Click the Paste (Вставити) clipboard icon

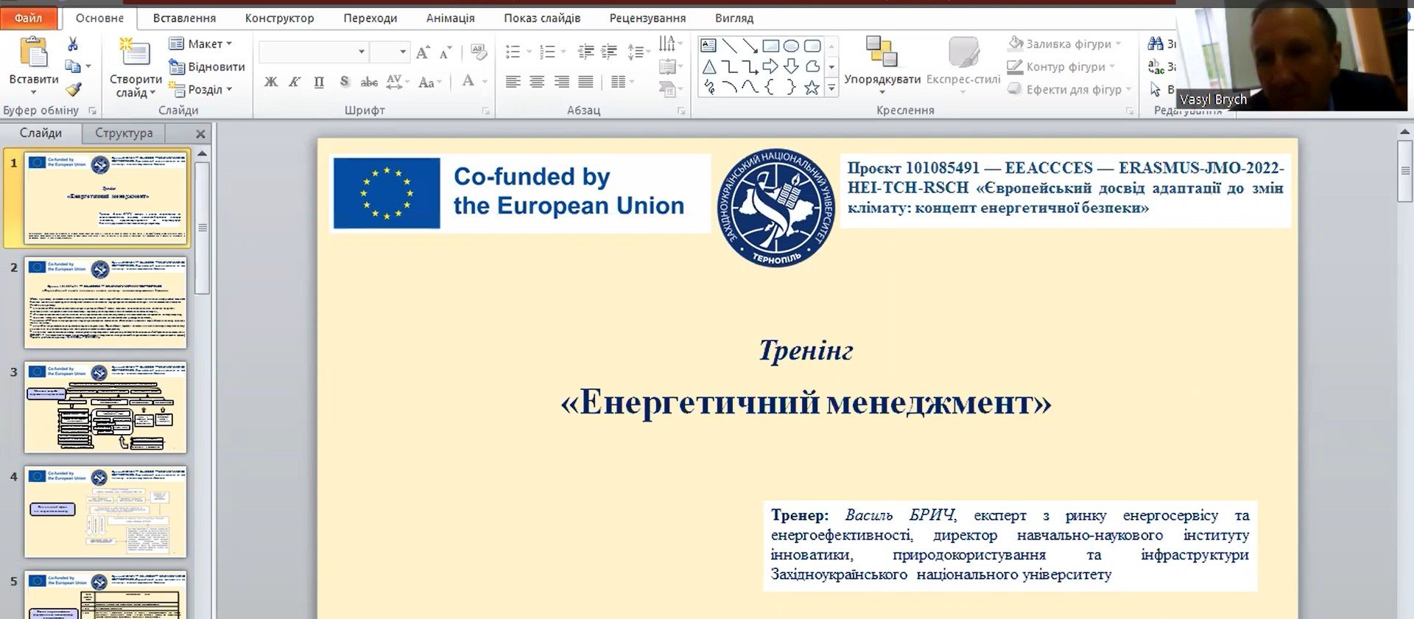(x=33, y=52)
